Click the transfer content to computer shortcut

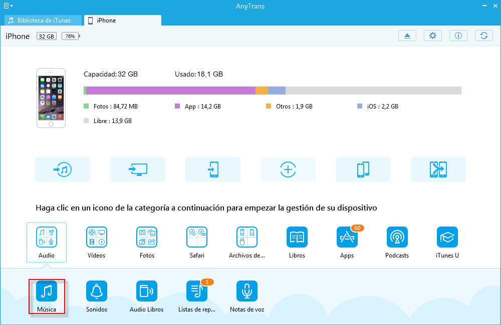[x=138, y=169]
